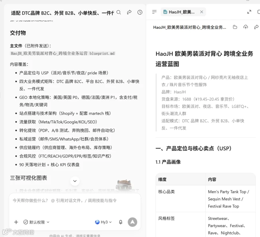Share the document using the forward arrow
The height and width of the screenshot is (237, 260).
coord(256,27)
